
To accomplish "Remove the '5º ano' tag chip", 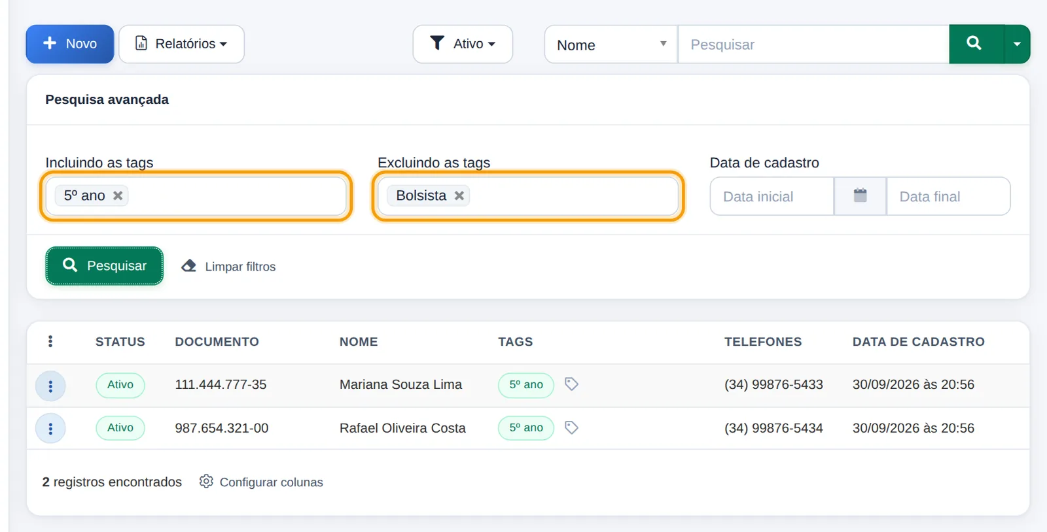I will pos(118,195).
